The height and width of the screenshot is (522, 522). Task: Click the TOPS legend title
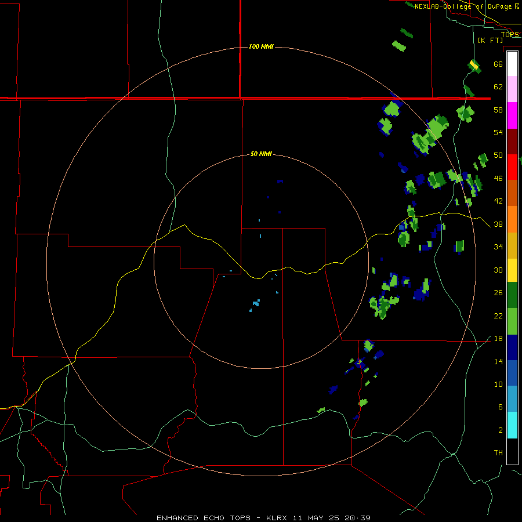pos(510,34)
